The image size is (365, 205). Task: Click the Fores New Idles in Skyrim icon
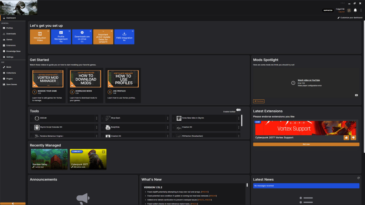[x=179, y=118]
